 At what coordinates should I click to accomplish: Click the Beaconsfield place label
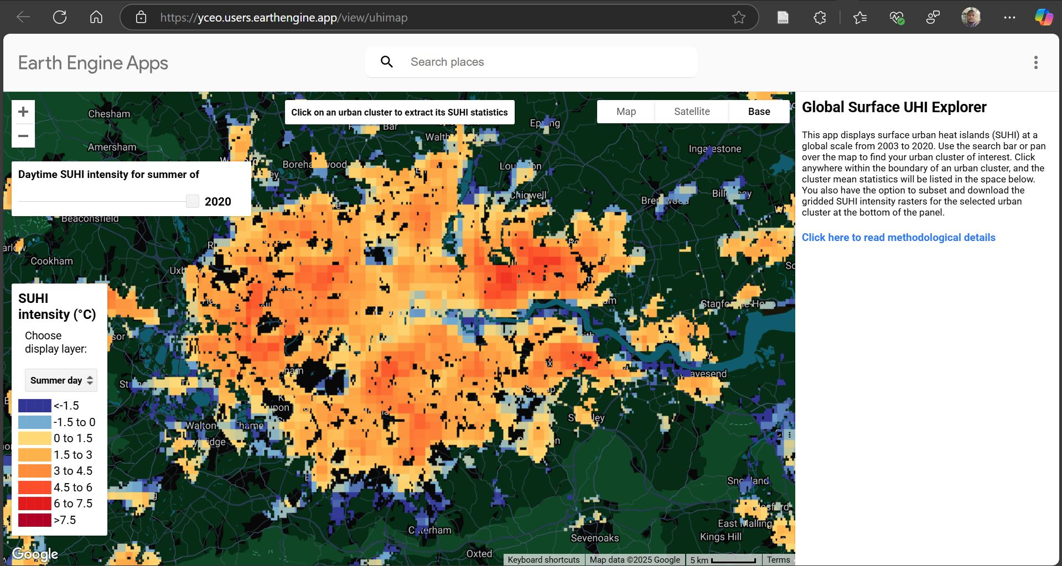(x=90, y=218)
